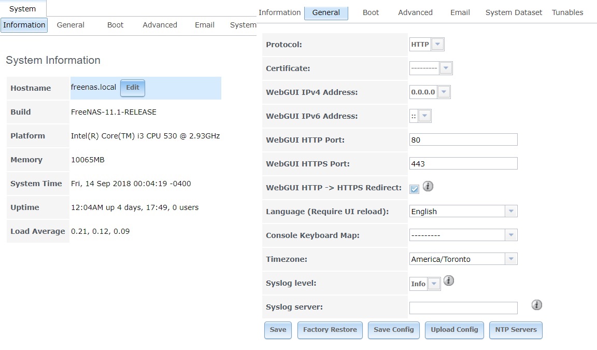Click the WebGUI HTTP Port field
This screenshot has height=350, width=597.
click(x=463, y=140)
